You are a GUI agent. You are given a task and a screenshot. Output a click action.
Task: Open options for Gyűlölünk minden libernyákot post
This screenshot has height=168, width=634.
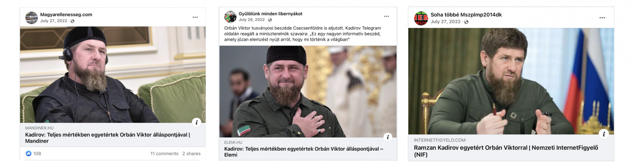click(386, 16)
